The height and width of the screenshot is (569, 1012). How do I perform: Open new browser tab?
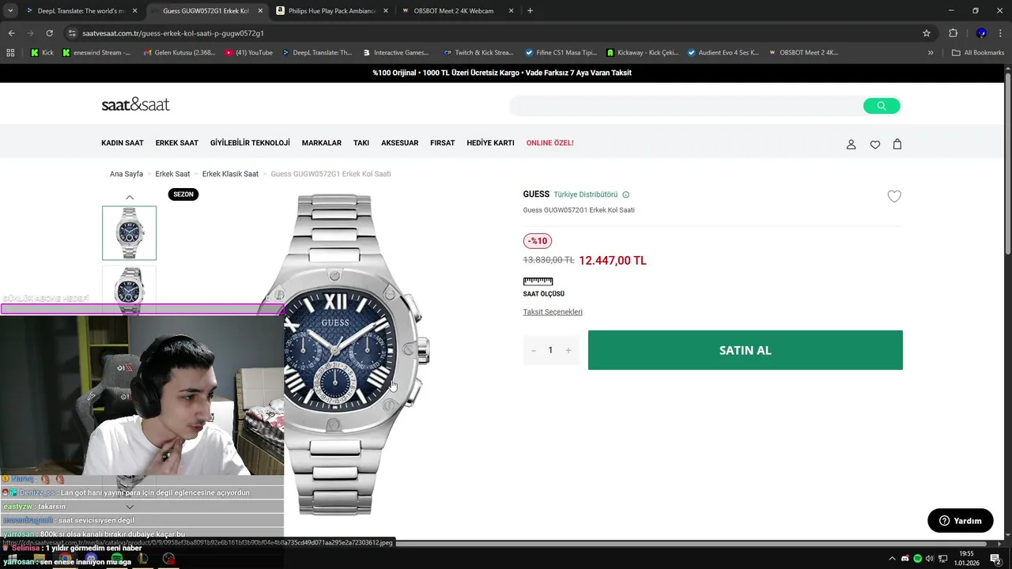[x=530, y=11]
